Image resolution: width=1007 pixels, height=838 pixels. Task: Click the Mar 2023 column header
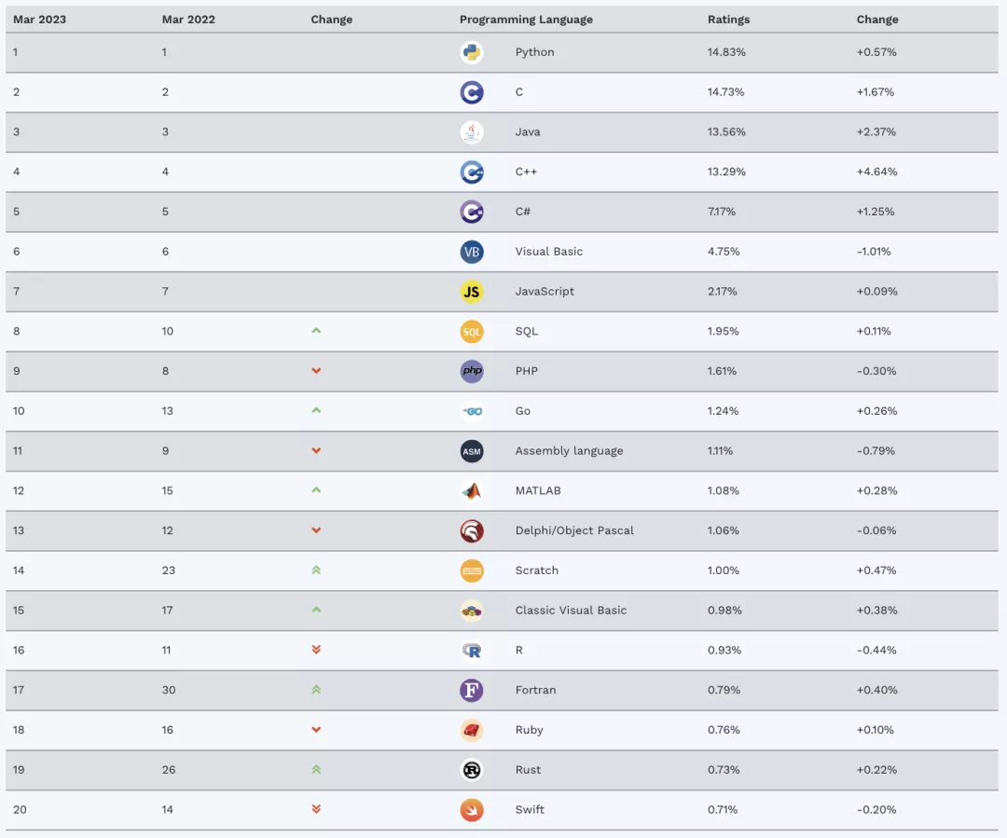point(39,20)
